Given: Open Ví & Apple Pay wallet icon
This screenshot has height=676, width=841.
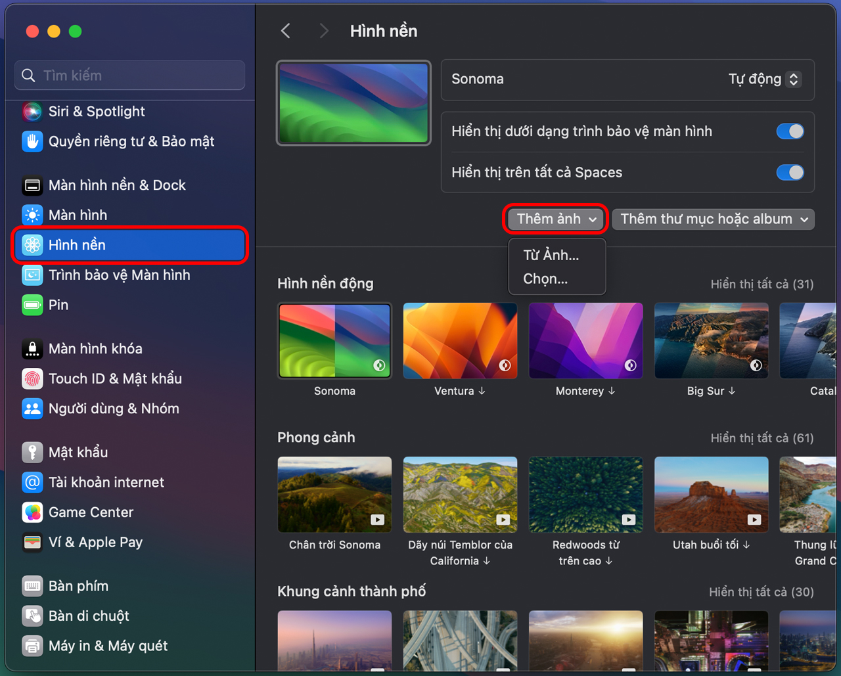Looking at the screenshot, I should (x=32, y=542).
